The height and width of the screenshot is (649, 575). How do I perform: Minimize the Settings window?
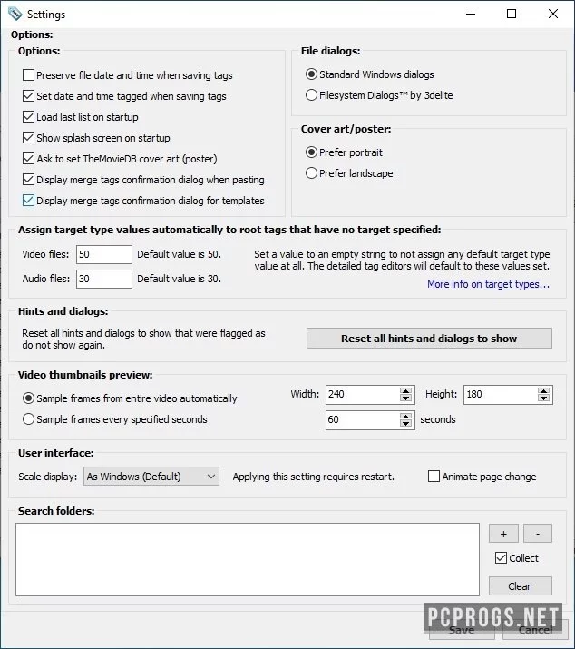[471, 14]
